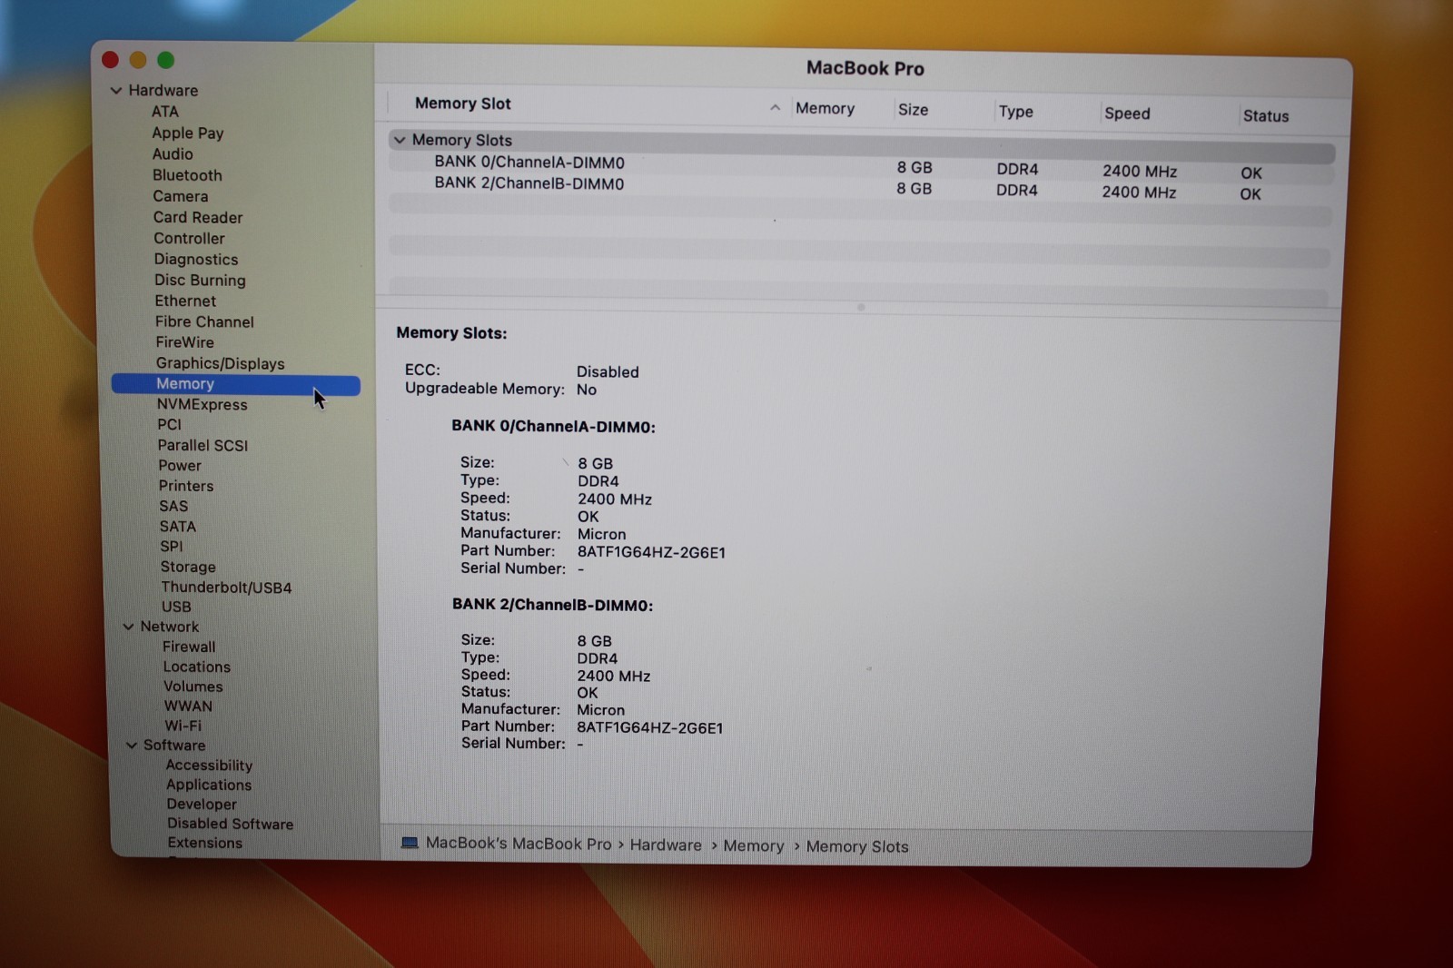This screenshot has width=1453, height=968.
Task: Select Bluetooth in the sidebar
Action: 187,175
